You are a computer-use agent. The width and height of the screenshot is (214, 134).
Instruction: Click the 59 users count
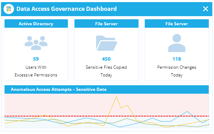click(x=36, y=59)
